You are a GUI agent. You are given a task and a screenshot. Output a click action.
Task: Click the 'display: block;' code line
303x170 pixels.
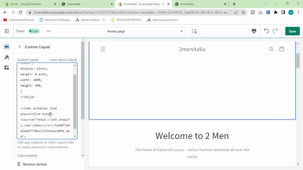[34, 68]
